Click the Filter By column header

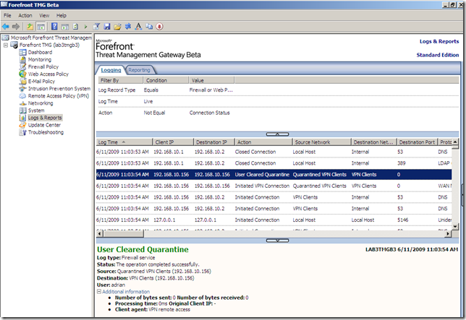pos(120,80)
